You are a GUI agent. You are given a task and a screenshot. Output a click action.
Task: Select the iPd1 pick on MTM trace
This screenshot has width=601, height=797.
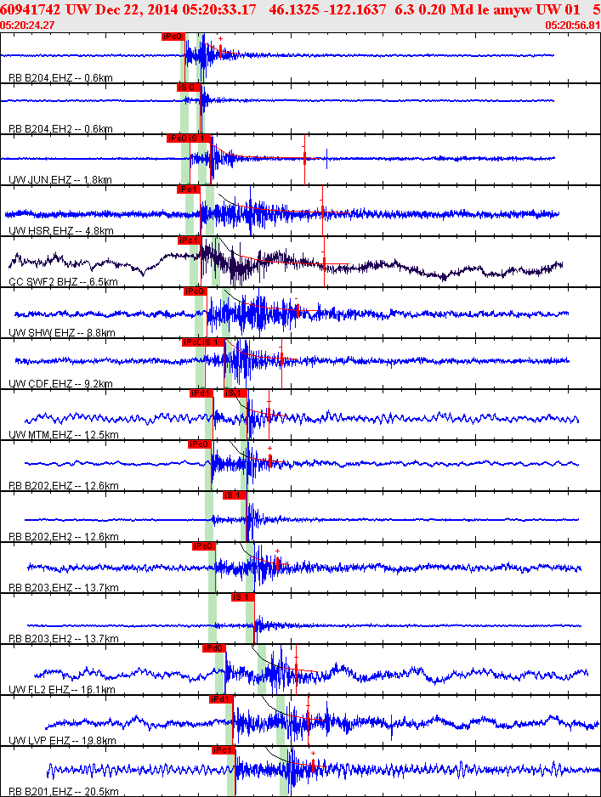(201, 393)
